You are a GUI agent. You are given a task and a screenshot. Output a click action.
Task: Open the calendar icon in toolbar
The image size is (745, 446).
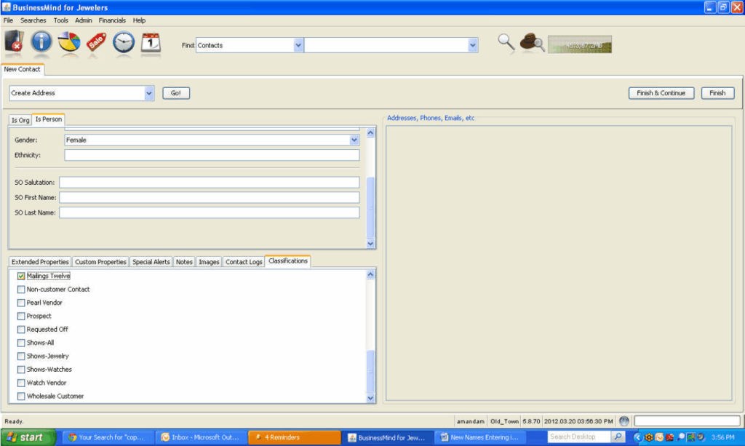point(151,42)
